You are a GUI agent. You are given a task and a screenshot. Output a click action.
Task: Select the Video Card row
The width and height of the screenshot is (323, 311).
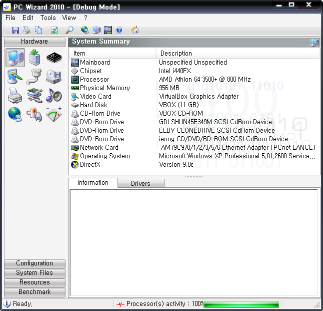point(194,96)
